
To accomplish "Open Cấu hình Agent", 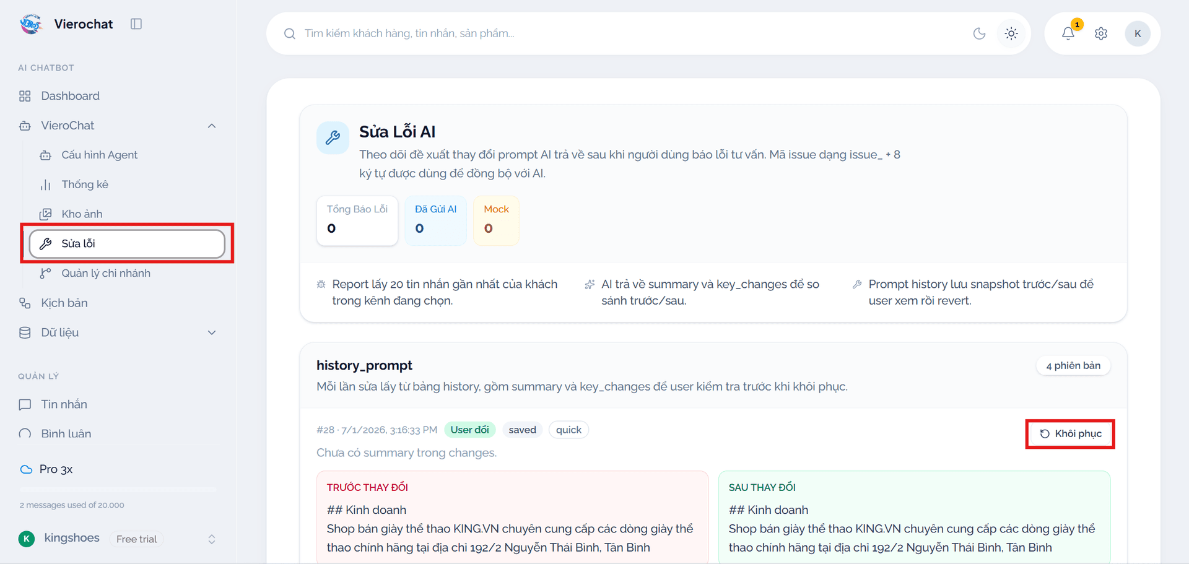I will (x=99, y=155).
